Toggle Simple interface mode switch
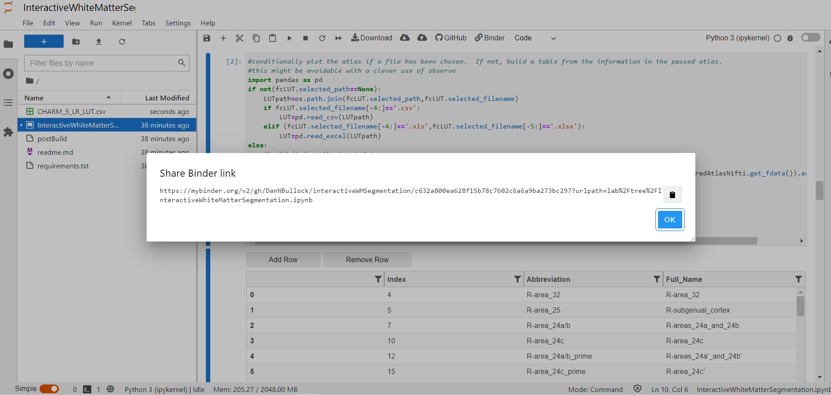This screenshot has width=831, height=395. click(49, 389)
